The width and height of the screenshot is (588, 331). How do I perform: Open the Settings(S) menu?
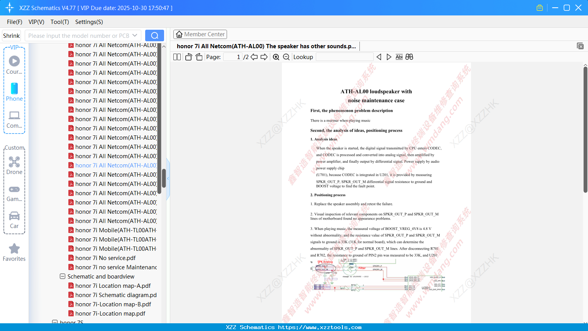[89, 22]
